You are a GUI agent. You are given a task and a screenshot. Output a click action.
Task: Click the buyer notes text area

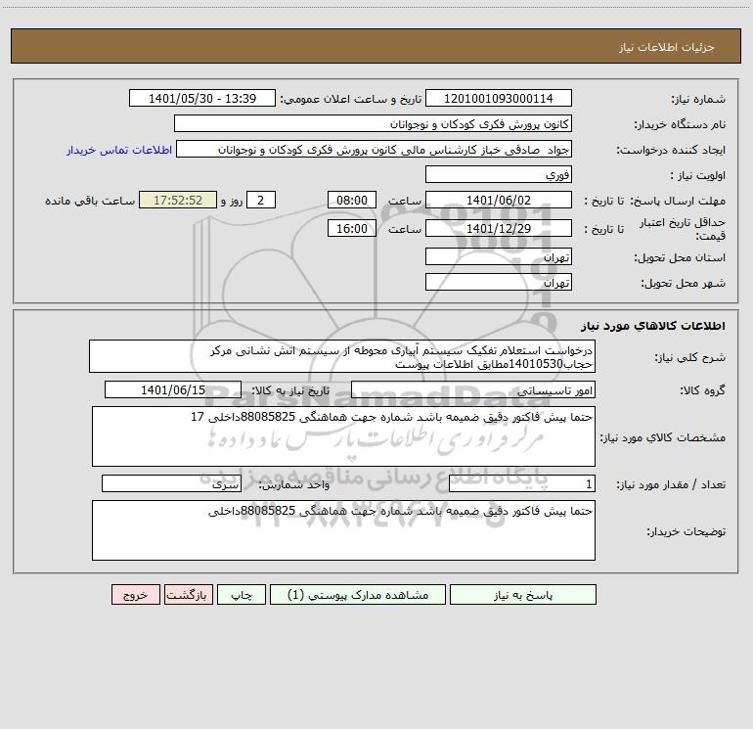coord(343,530)
